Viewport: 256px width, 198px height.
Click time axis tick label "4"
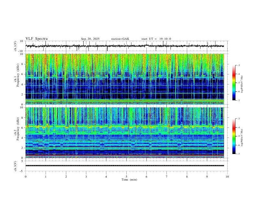106,177
